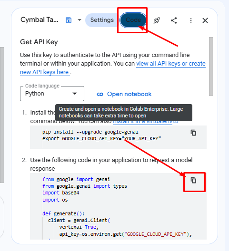229x251 pixels.
Task: Expand the save options arrow
Action: pyautogui.click(x=80, y=20)
